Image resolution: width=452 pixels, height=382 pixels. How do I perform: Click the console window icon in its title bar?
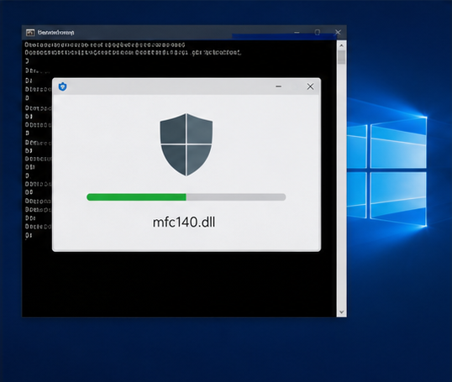tap(30, 33)
